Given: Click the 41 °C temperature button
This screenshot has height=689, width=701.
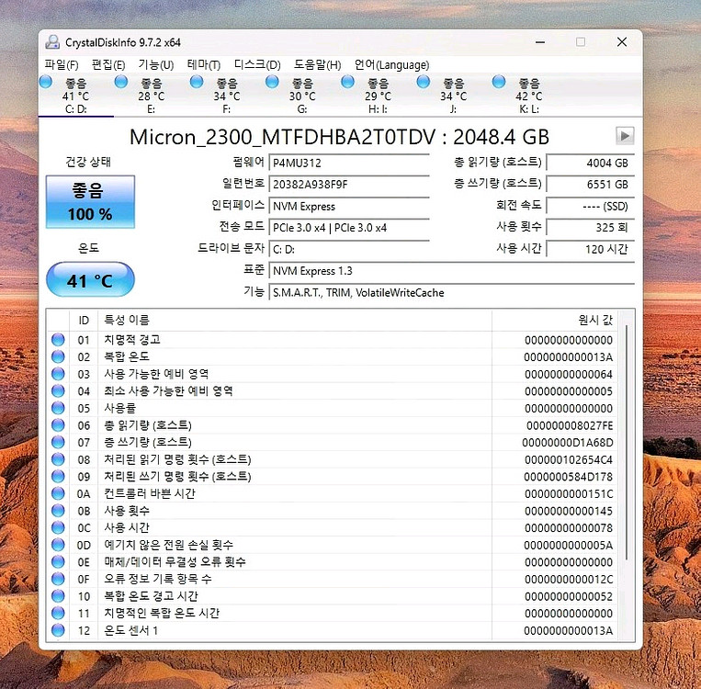Looking at the screenshot, I should [x=90, y=280].
